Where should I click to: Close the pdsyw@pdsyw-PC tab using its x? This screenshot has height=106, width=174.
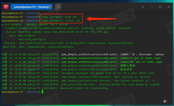[50, 7]
